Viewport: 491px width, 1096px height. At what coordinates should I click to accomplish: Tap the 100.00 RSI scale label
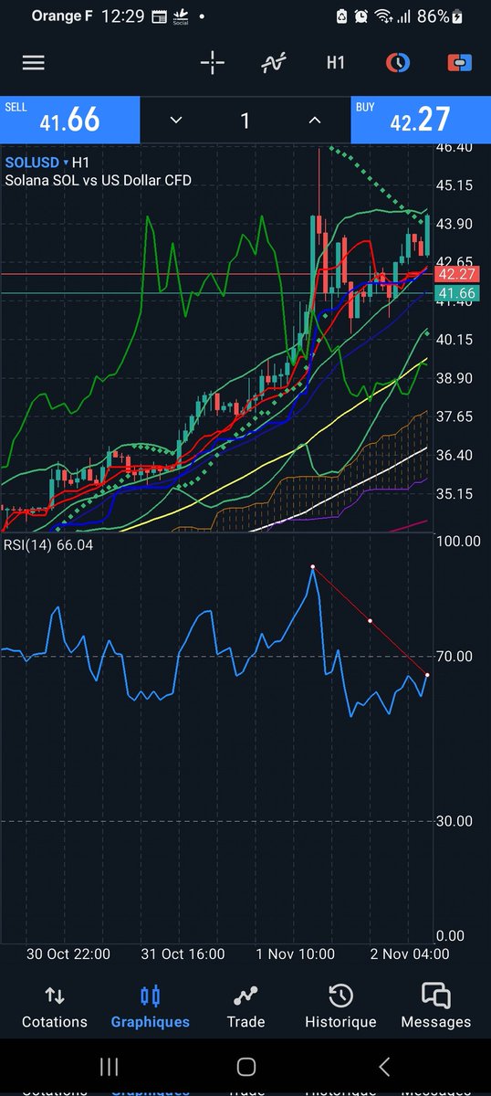[458, 541]
